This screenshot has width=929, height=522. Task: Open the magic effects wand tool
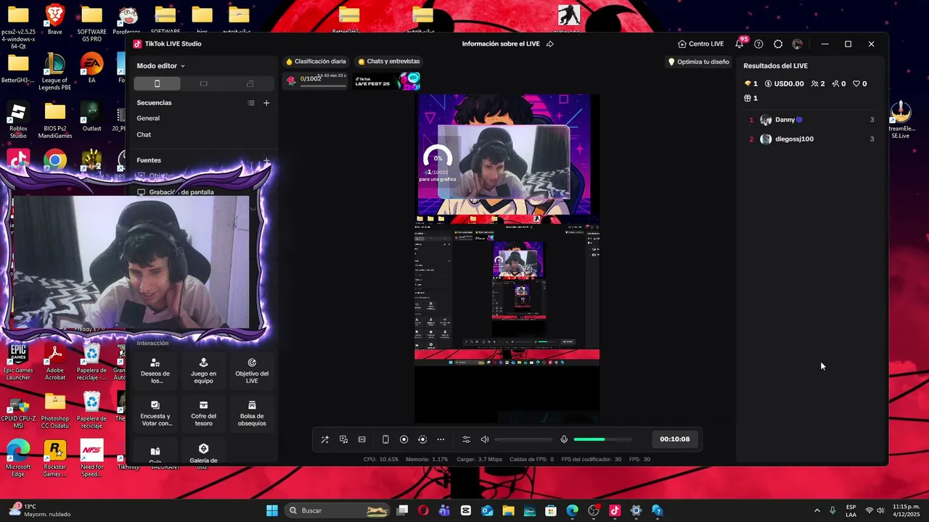click(324, 439)
